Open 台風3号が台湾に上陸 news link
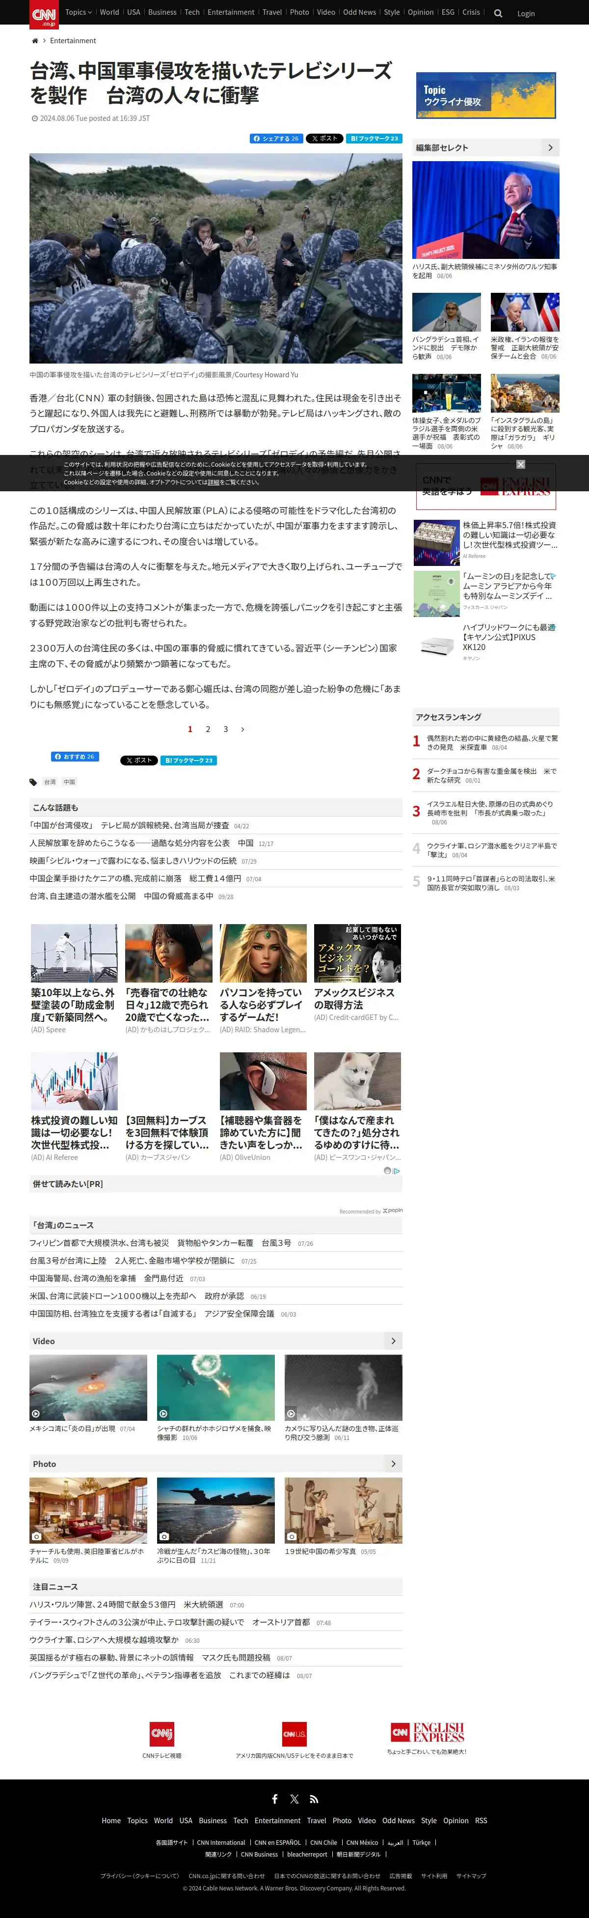This screenshot has width=589, height=1918. [132, 1261]
